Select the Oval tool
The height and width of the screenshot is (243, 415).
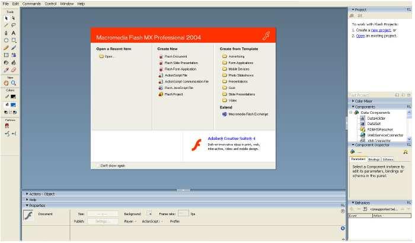[7, 40]
